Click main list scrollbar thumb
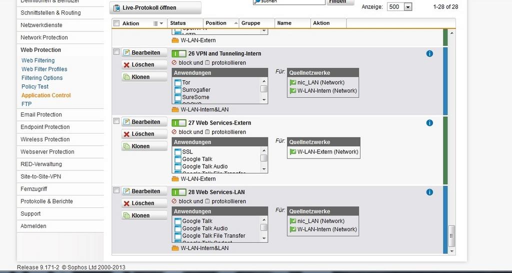Viewport: 512px width, 273px height. point(451,236)
